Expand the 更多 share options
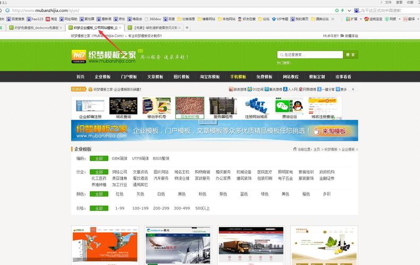 [343, 90]
